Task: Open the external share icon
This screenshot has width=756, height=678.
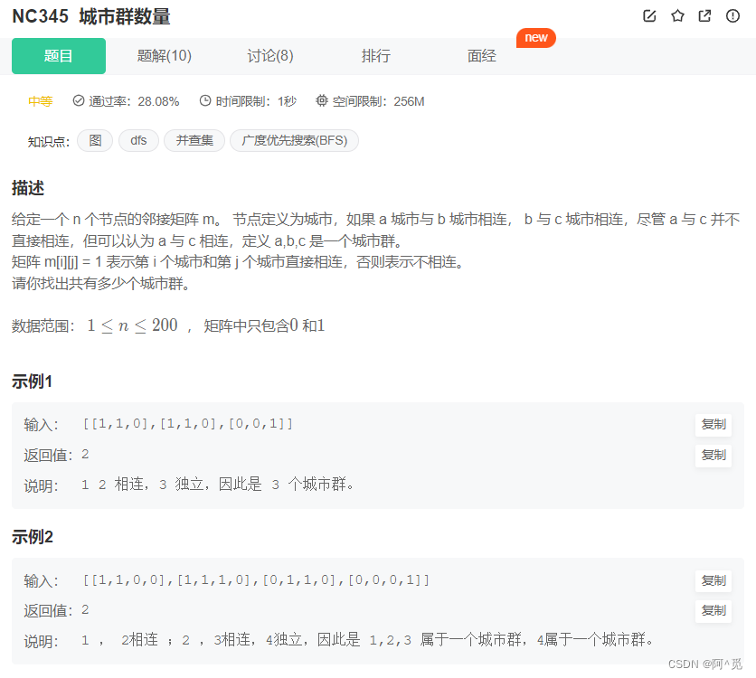Action: tap(704, 15)
